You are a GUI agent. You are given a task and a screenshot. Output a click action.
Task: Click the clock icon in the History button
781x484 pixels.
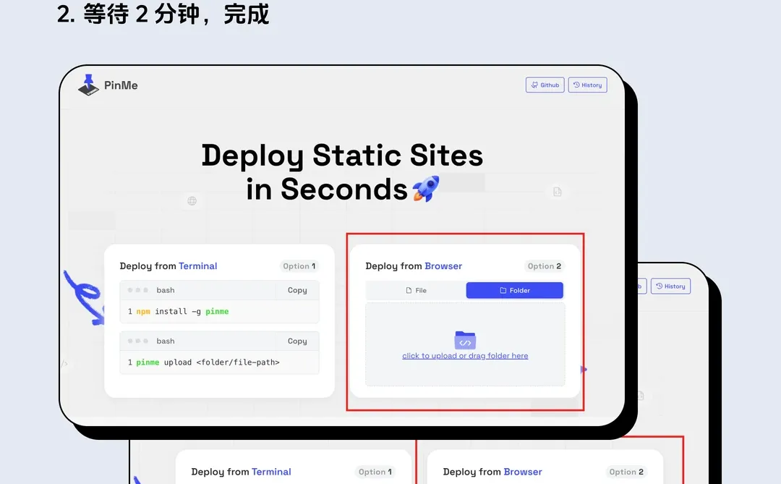click(576, 85)
